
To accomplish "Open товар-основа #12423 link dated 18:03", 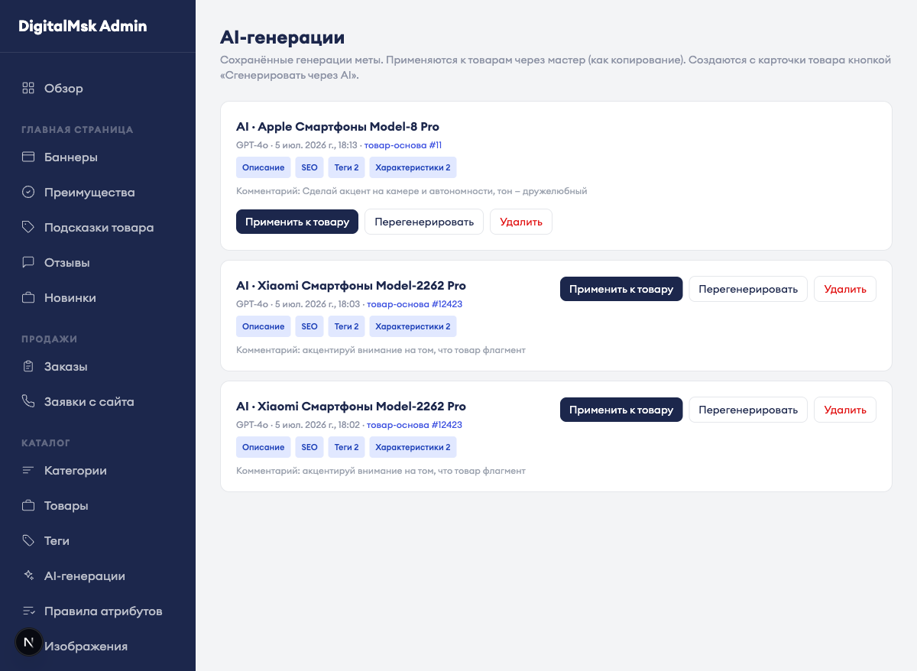I will click(x=414, y=304).
